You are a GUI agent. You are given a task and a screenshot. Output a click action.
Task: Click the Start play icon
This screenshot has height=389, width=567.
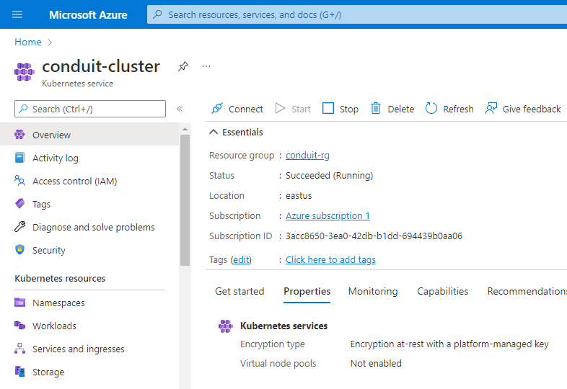280,108
